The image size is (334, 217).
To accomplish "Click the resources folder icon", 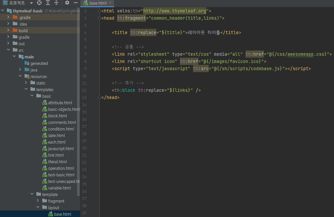I will [27, 76].
